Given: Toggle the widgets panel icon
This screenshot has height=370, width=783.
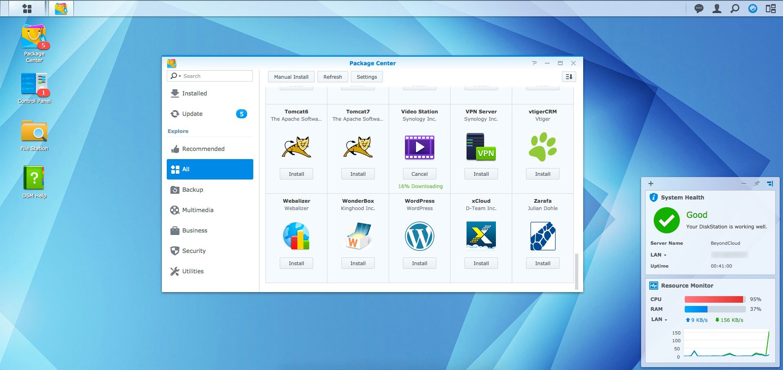Looking at the screenshot, I should 770,9.
